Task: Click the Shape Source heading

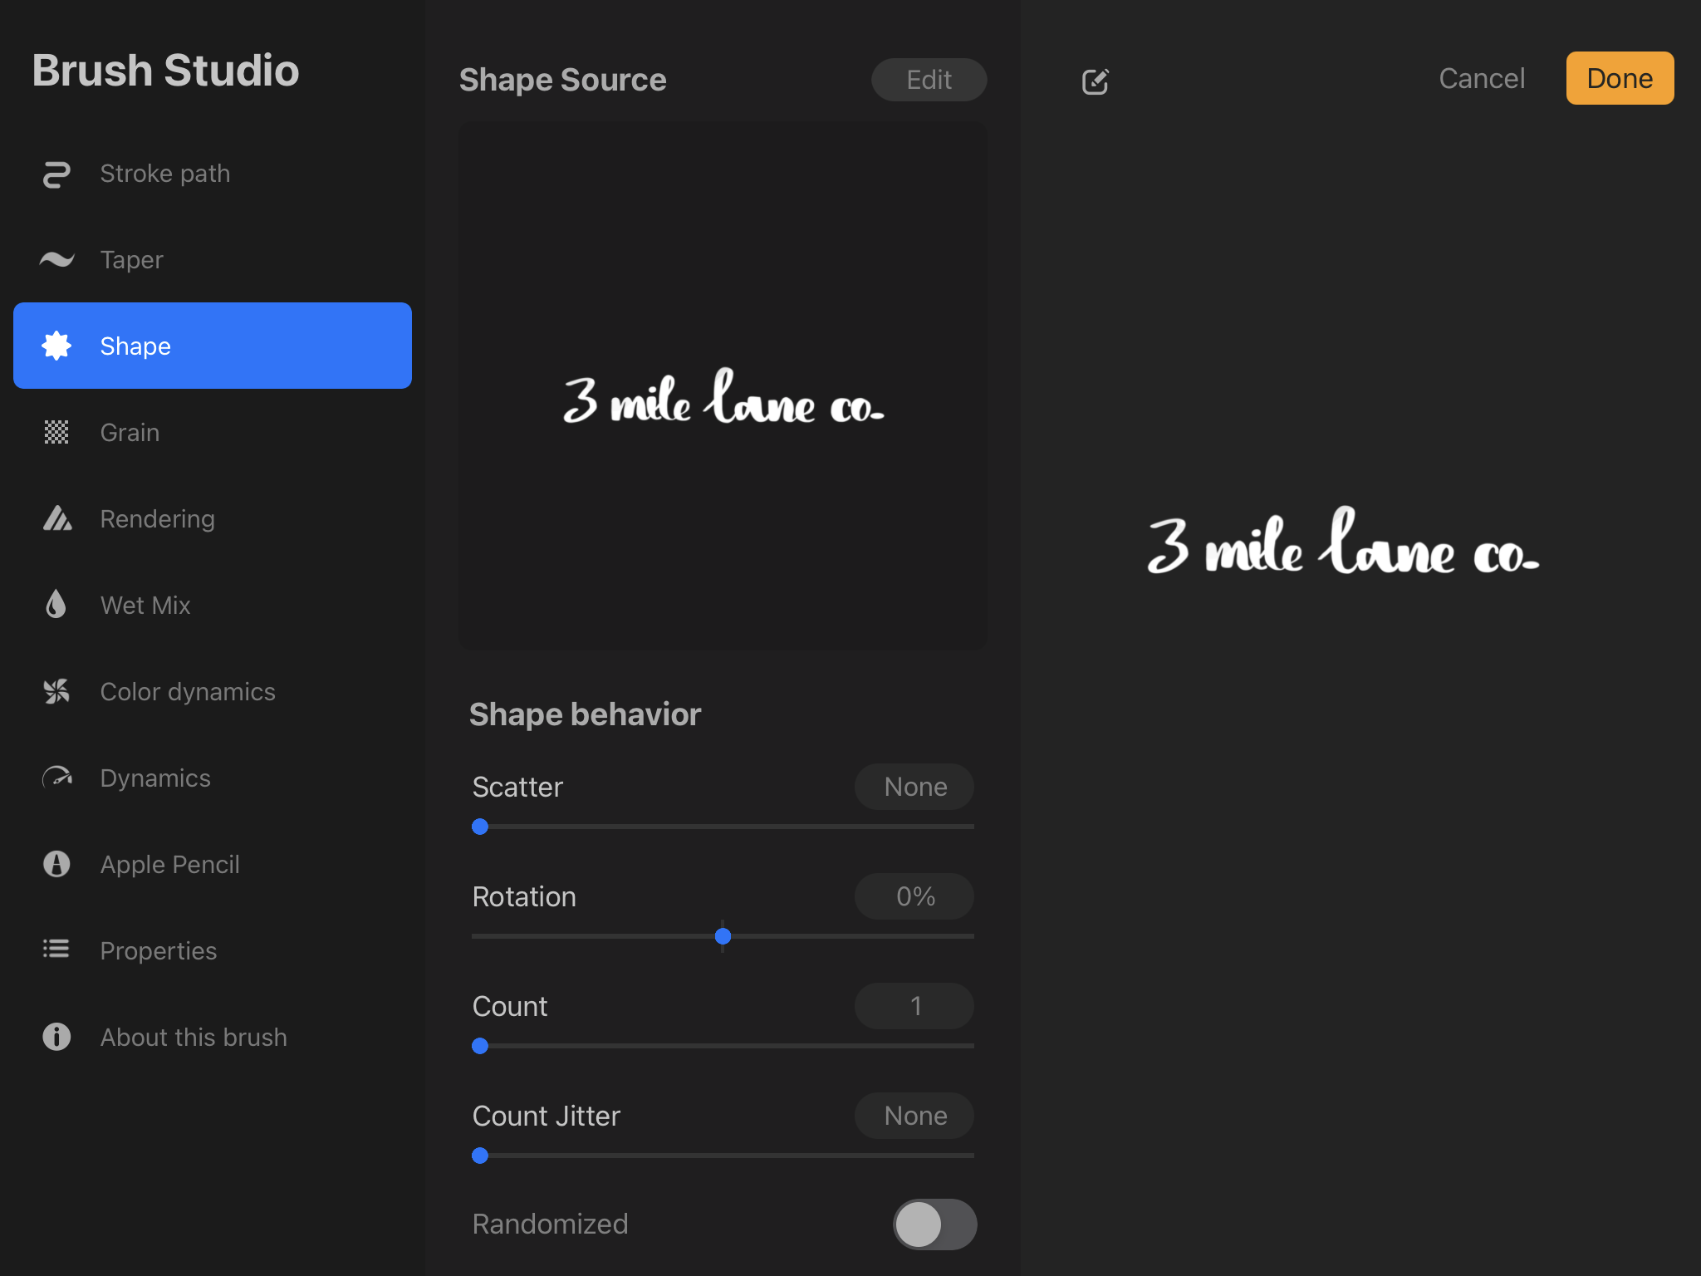Action: (562, 80)
